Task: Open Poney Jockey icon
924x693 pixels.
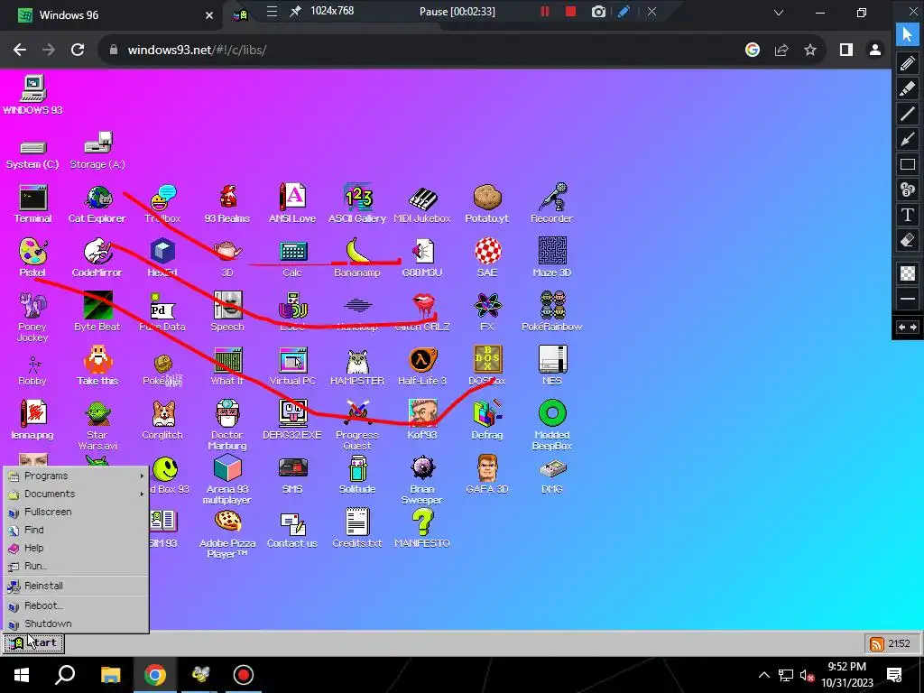Action: [x=32, y=317]
